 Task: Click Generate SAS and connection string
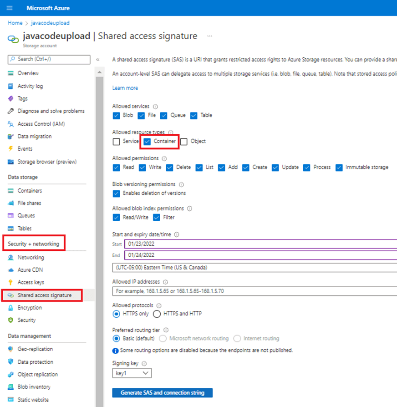point(163,393)
